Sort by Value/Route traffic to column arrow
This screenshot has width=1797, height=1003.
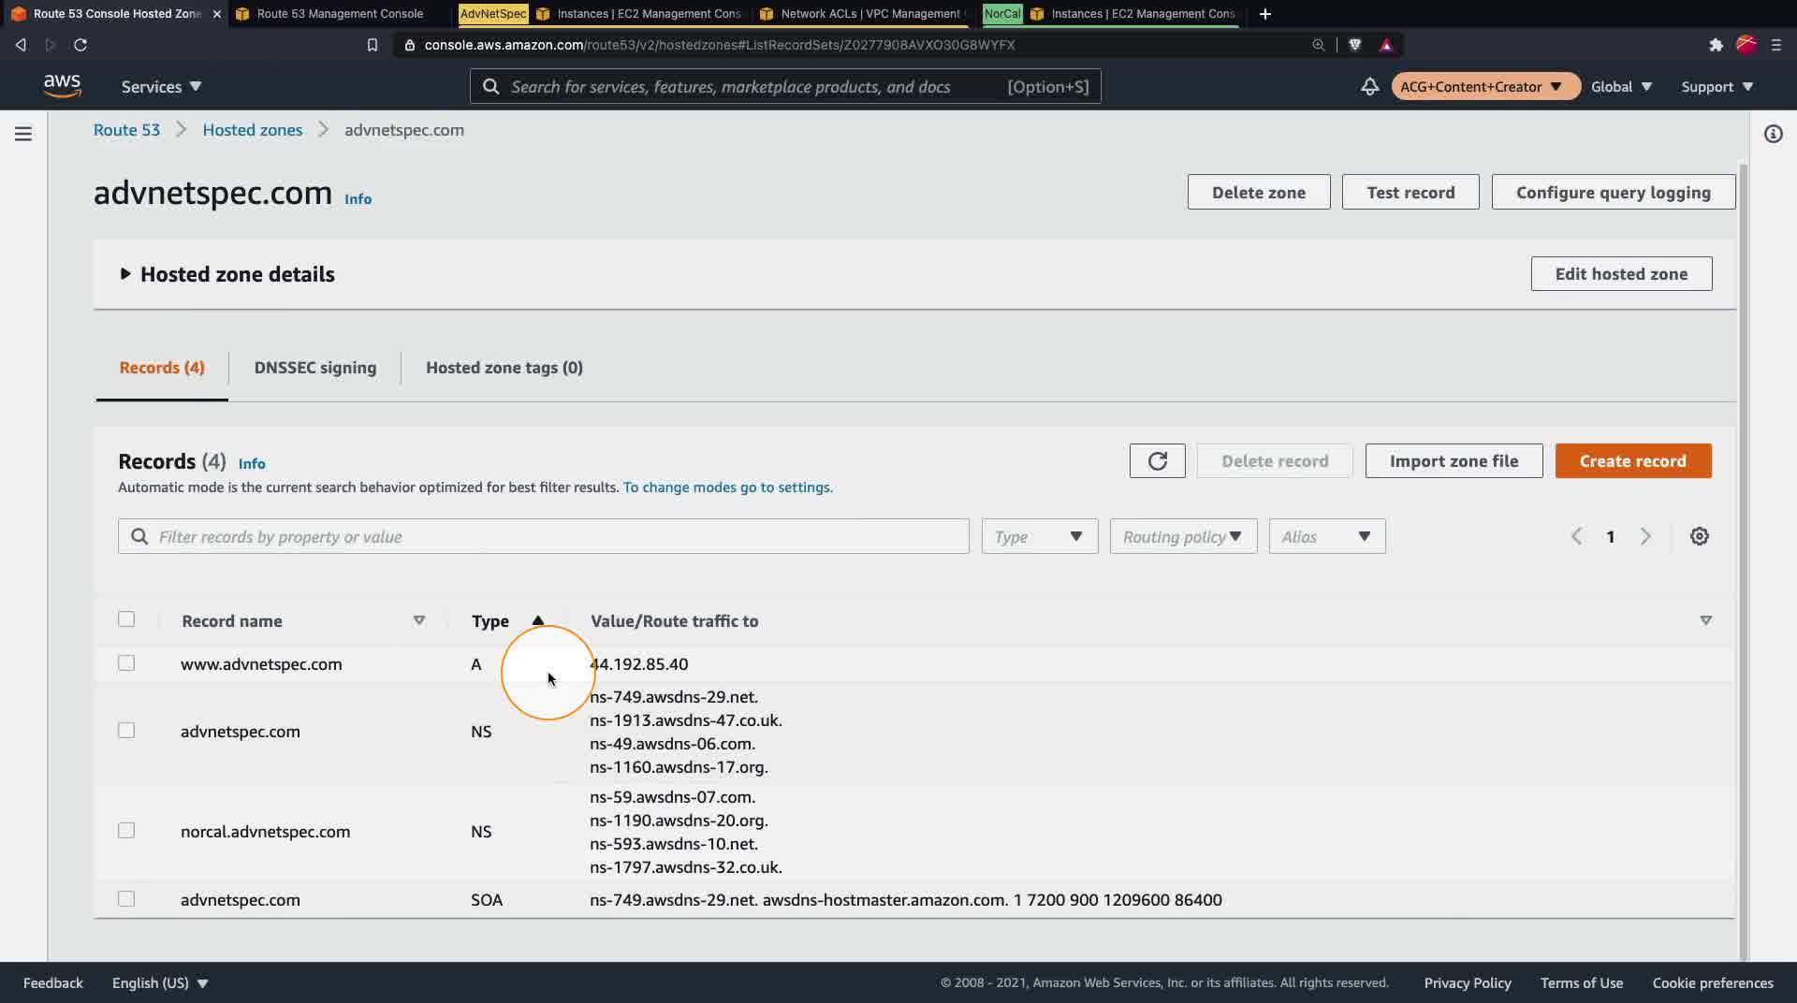1705,620
